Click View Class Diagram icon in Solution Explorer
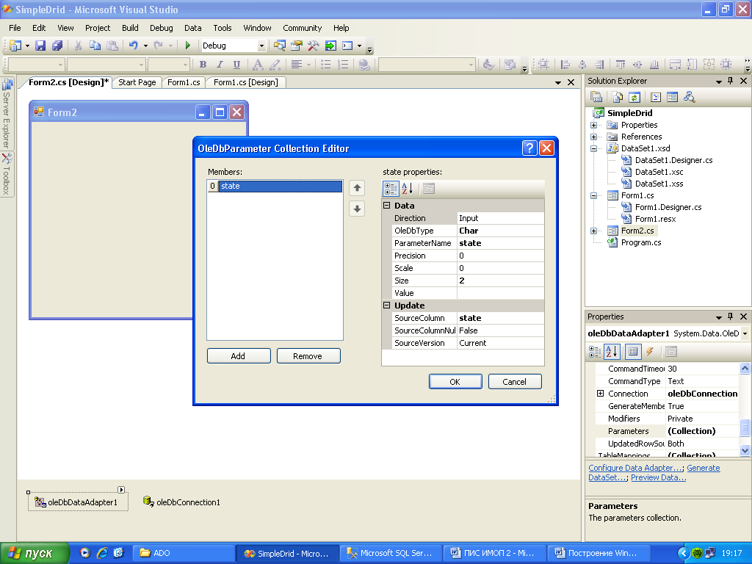This screenshot has height=564, width=752. pyautogui.click(x=689, y=98)
